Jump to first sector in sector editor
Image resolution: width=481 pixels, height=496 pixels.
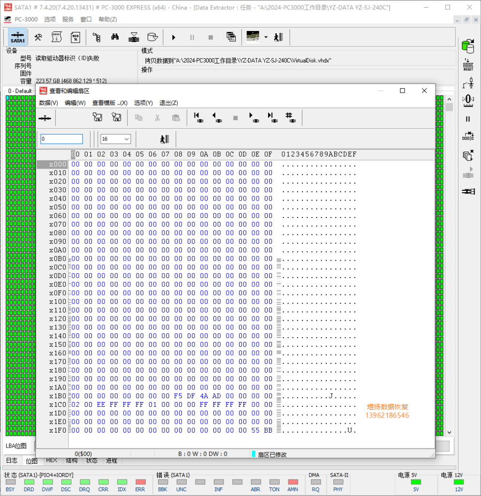pos(198,117)
